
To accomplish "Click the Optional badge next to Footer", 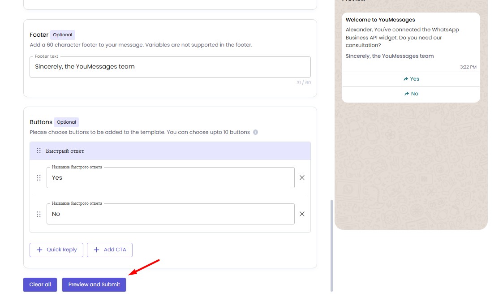I will (63, 35).
